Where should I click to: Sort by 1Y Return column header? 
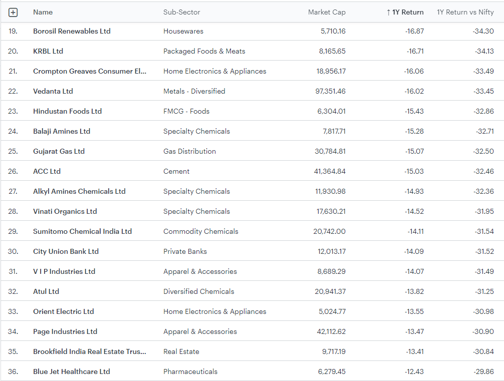[x=405, y=12]
